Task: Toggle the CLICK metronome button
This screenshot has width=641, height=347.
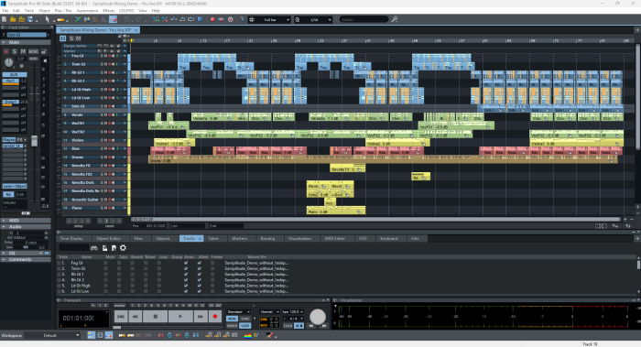Action: [288, 326]
